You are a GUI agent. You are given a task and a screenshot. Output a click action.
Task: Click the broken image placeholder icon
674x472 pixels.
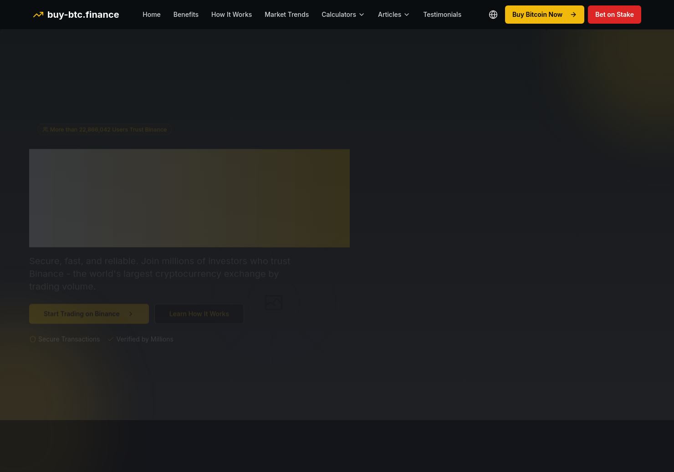pyautogui.click(x=274, y=303)
